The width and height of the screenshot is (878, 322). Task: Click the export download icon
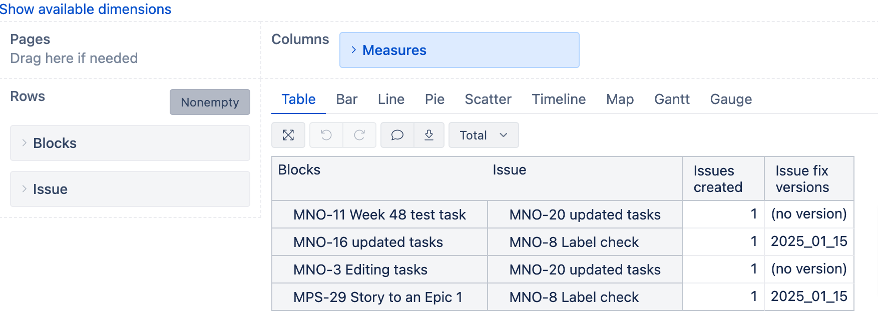[x=429, y=135]
